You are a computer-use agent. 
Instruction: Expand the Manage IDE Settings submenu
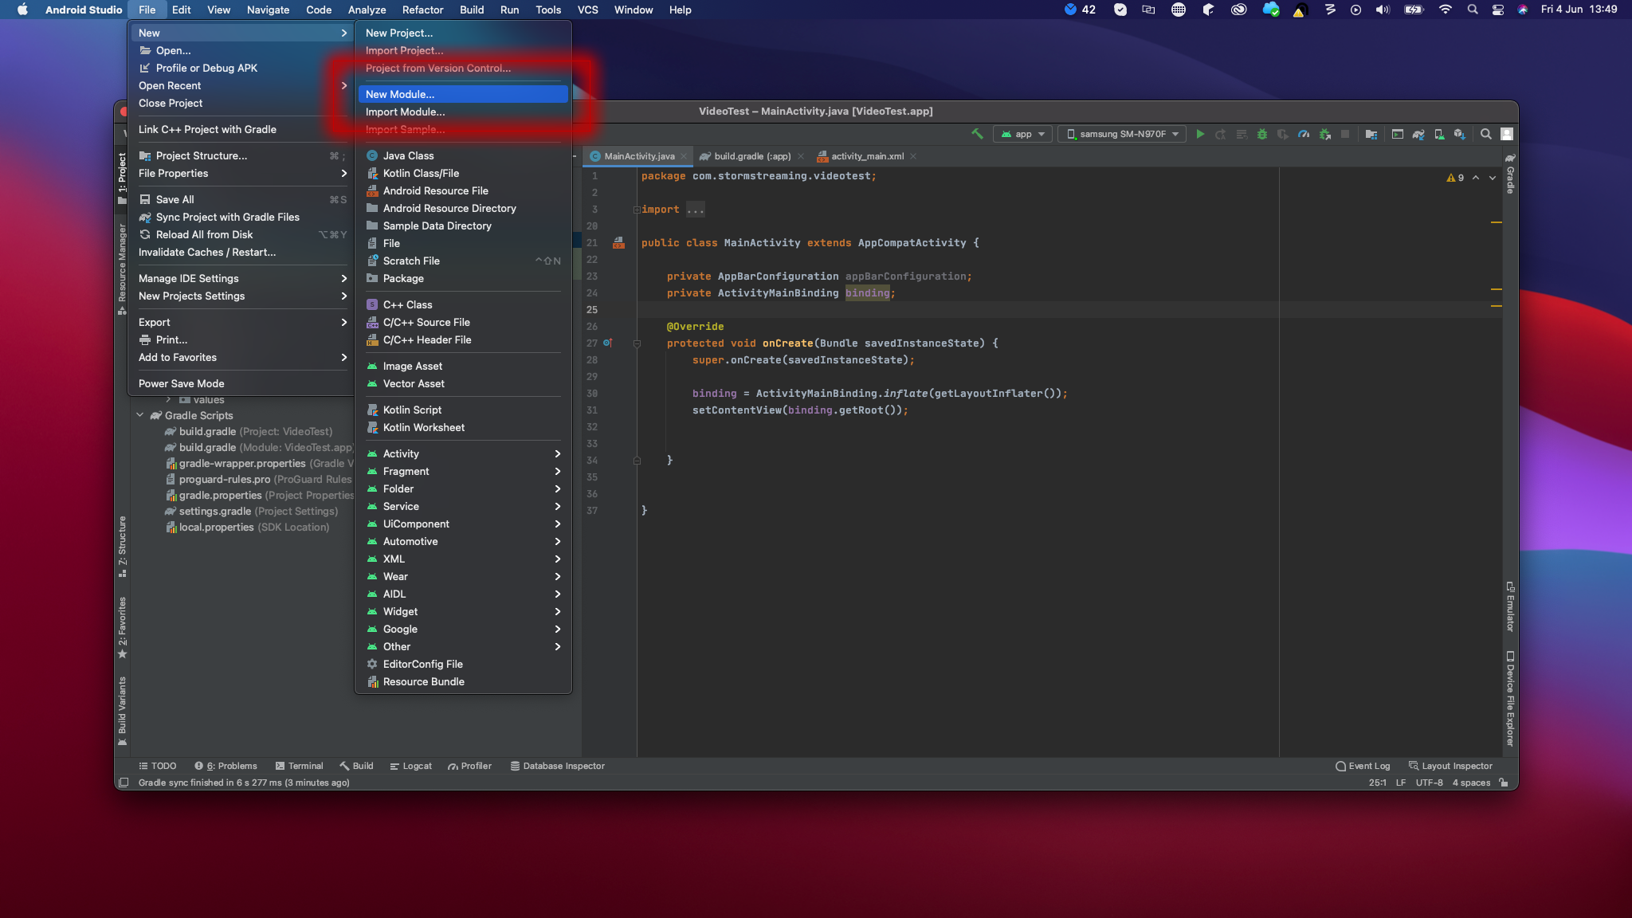point(240,278)
